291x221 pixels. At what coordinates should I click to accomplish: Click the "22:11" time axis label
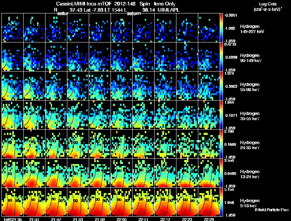pyautogui.click(x=143, y=219)
